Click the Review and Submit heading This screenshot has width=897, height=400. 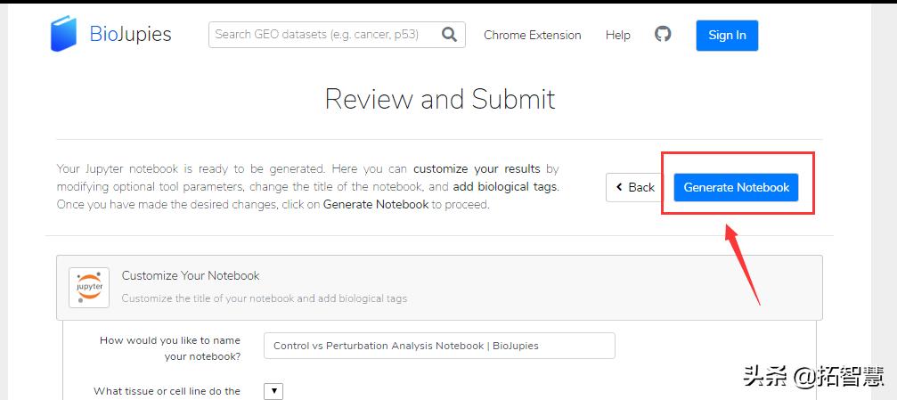(x=440, y=99)
